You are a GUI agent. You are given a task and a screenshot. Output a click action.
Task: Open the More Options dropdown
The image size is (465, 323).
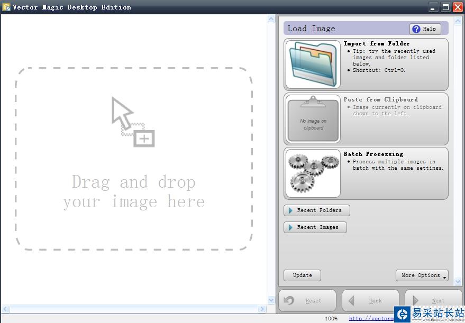(422, 275)
